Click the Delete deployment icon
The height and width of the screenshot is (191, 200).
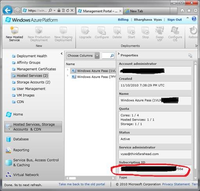point(117,31)
